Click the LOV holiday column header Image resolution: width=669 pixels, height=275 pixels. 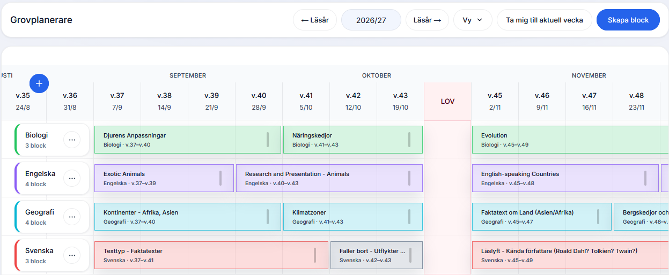[447, 101]
